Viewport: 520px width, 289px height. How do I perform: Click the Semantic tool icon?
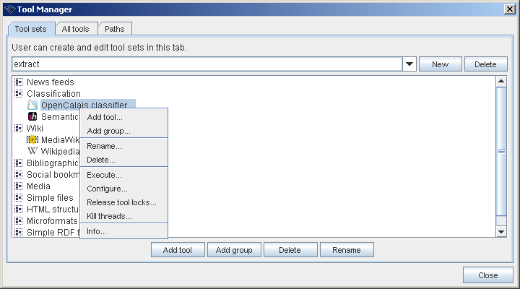click(x=32, y=117)
